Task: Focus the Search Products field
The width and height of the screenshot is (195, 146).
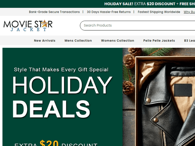Action: 138,25
